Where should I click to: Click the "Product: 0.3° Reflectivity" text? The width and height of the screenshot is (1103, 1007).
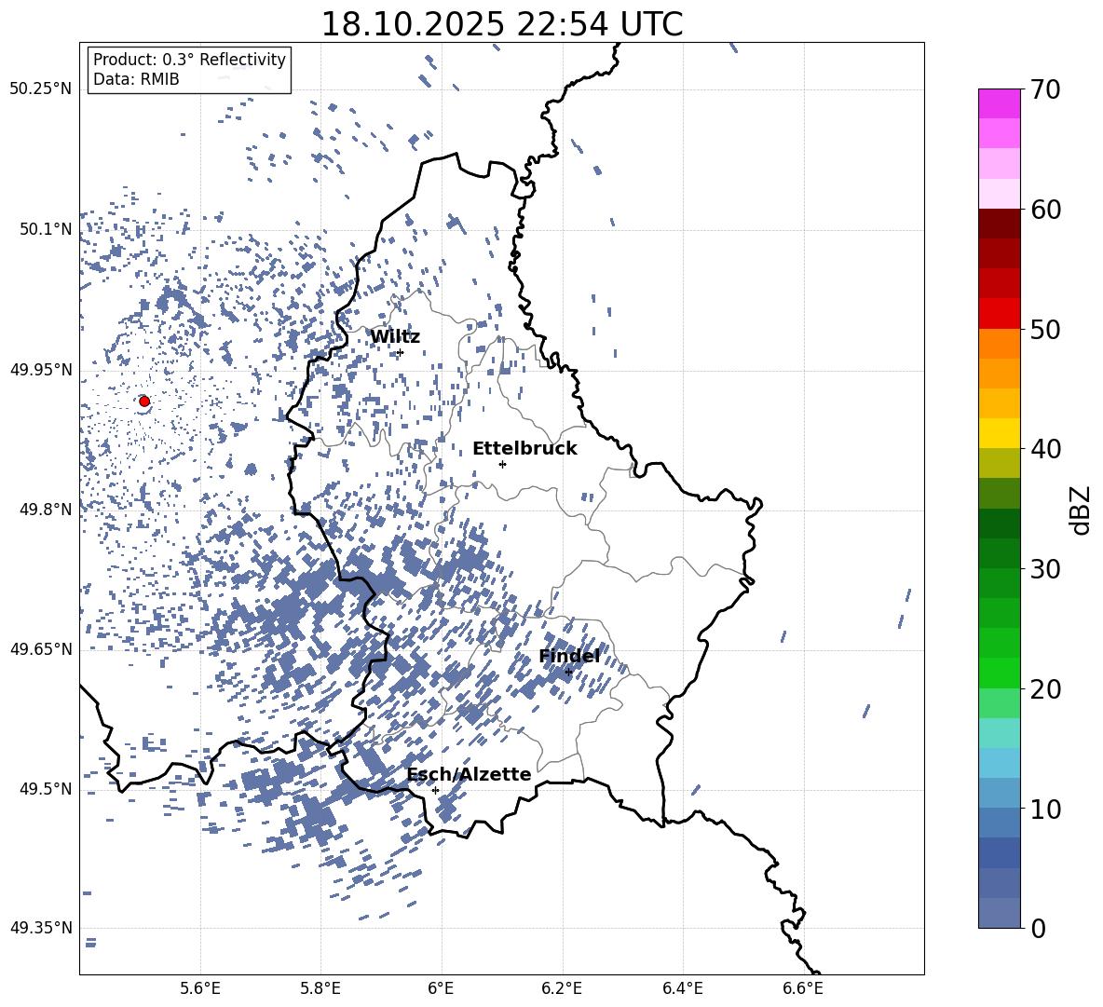click(x=189, y=60)
